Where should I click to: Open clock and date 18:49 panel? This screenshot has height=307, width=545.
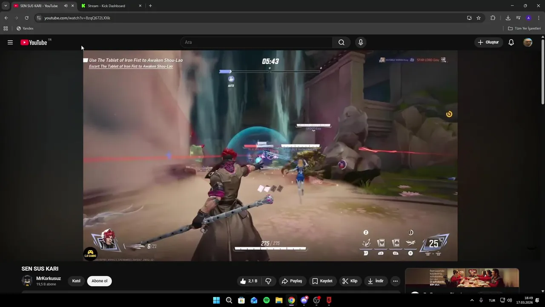(525, 300)
